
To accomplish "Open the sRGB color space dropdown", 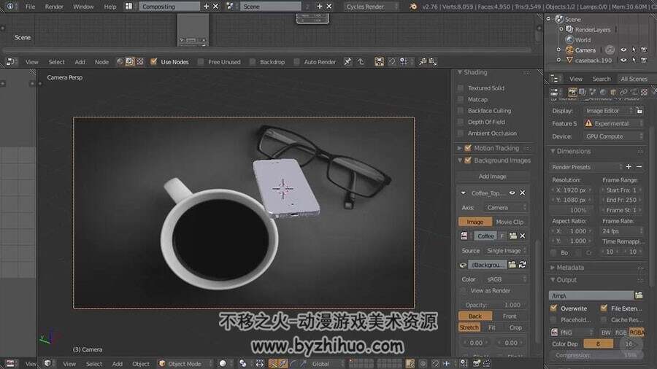I will [x=506, y=279].
